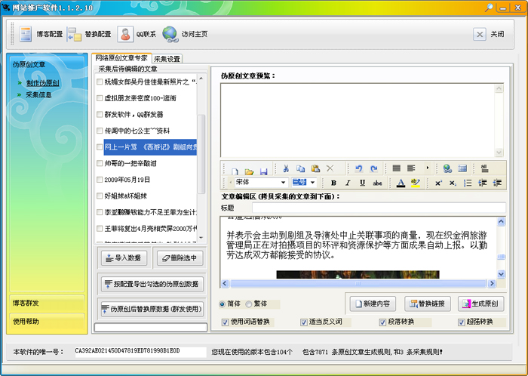Uncheck the 使用词语替换 checkbox
528x376 pixels.
tap(225, 322)
